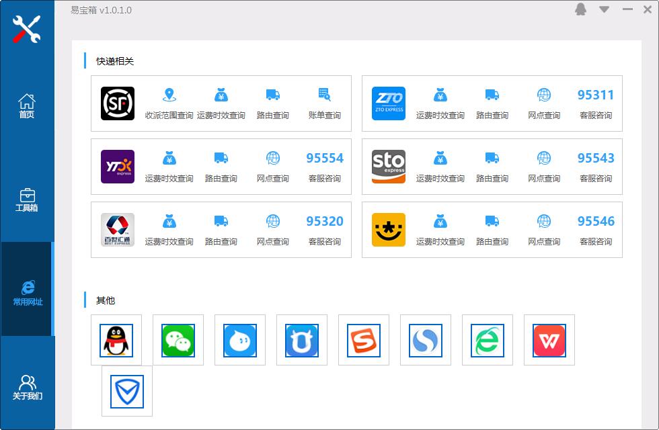Image resolution: width=659 pixels, height=430 pixels.
Task: Open YTO 网点查询 globe icon
Action: (273, 159)
